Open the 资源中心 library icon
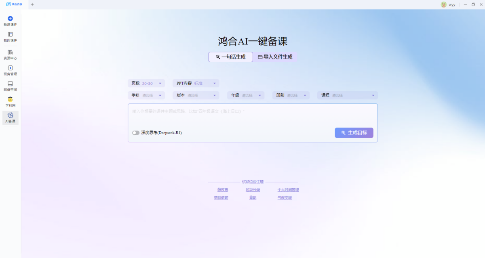This screenshot has height=258, width=485. pos(10,52)
